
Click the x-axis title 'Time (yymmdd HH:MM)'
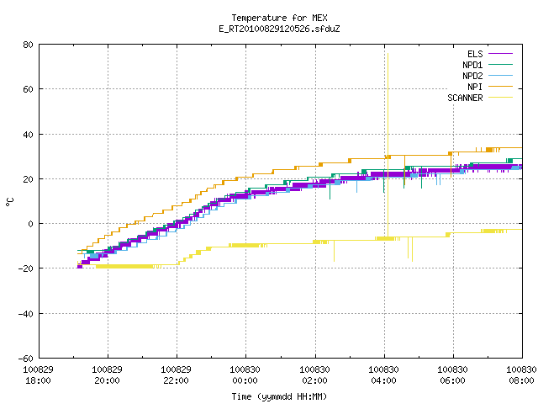[x=279, y=396]
